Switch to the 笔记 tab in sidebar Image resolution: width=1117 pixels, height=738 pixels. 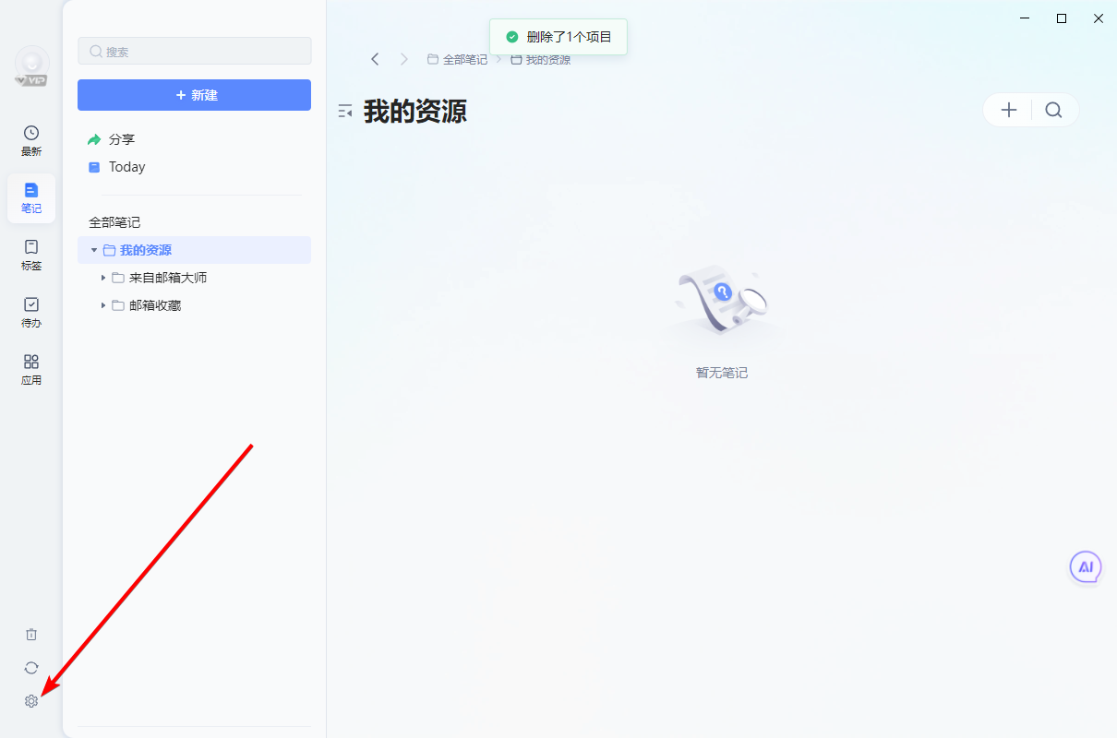(30, 197)
